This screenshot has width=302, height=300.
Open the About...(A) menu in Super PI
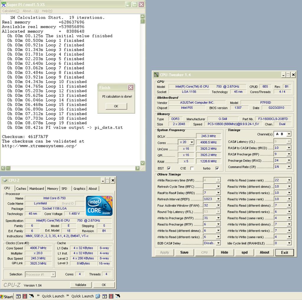[x=31, y=11]
